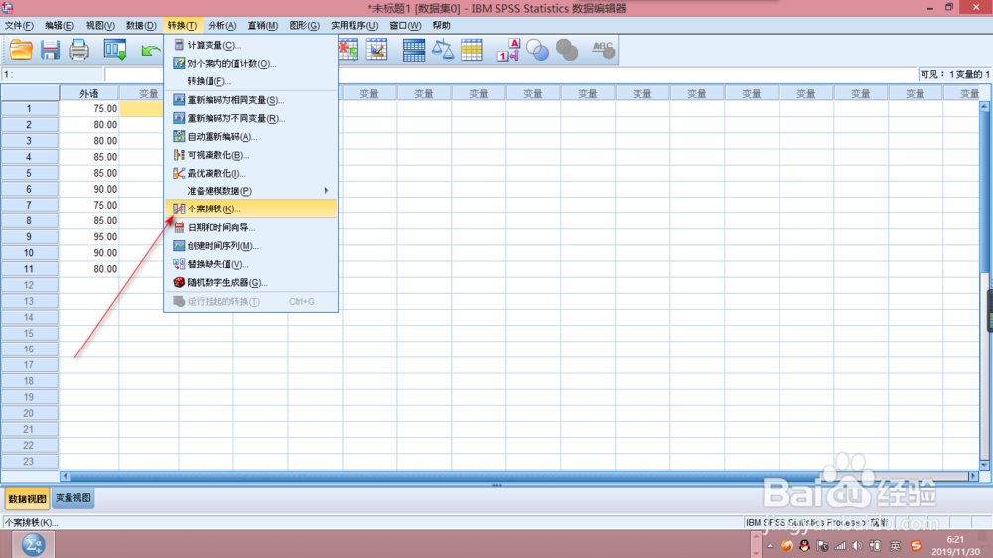Open the 帮助 menu
Viewport: 993px width, 558px height.
tap(442, 26)
